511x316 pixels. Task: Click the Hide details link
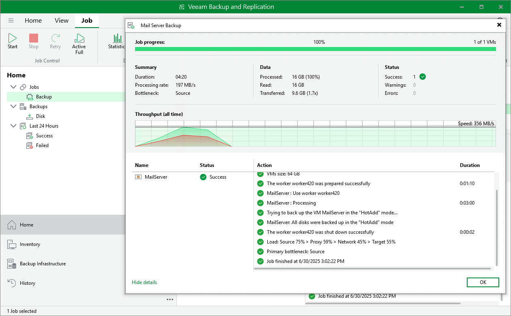(144, 282)
